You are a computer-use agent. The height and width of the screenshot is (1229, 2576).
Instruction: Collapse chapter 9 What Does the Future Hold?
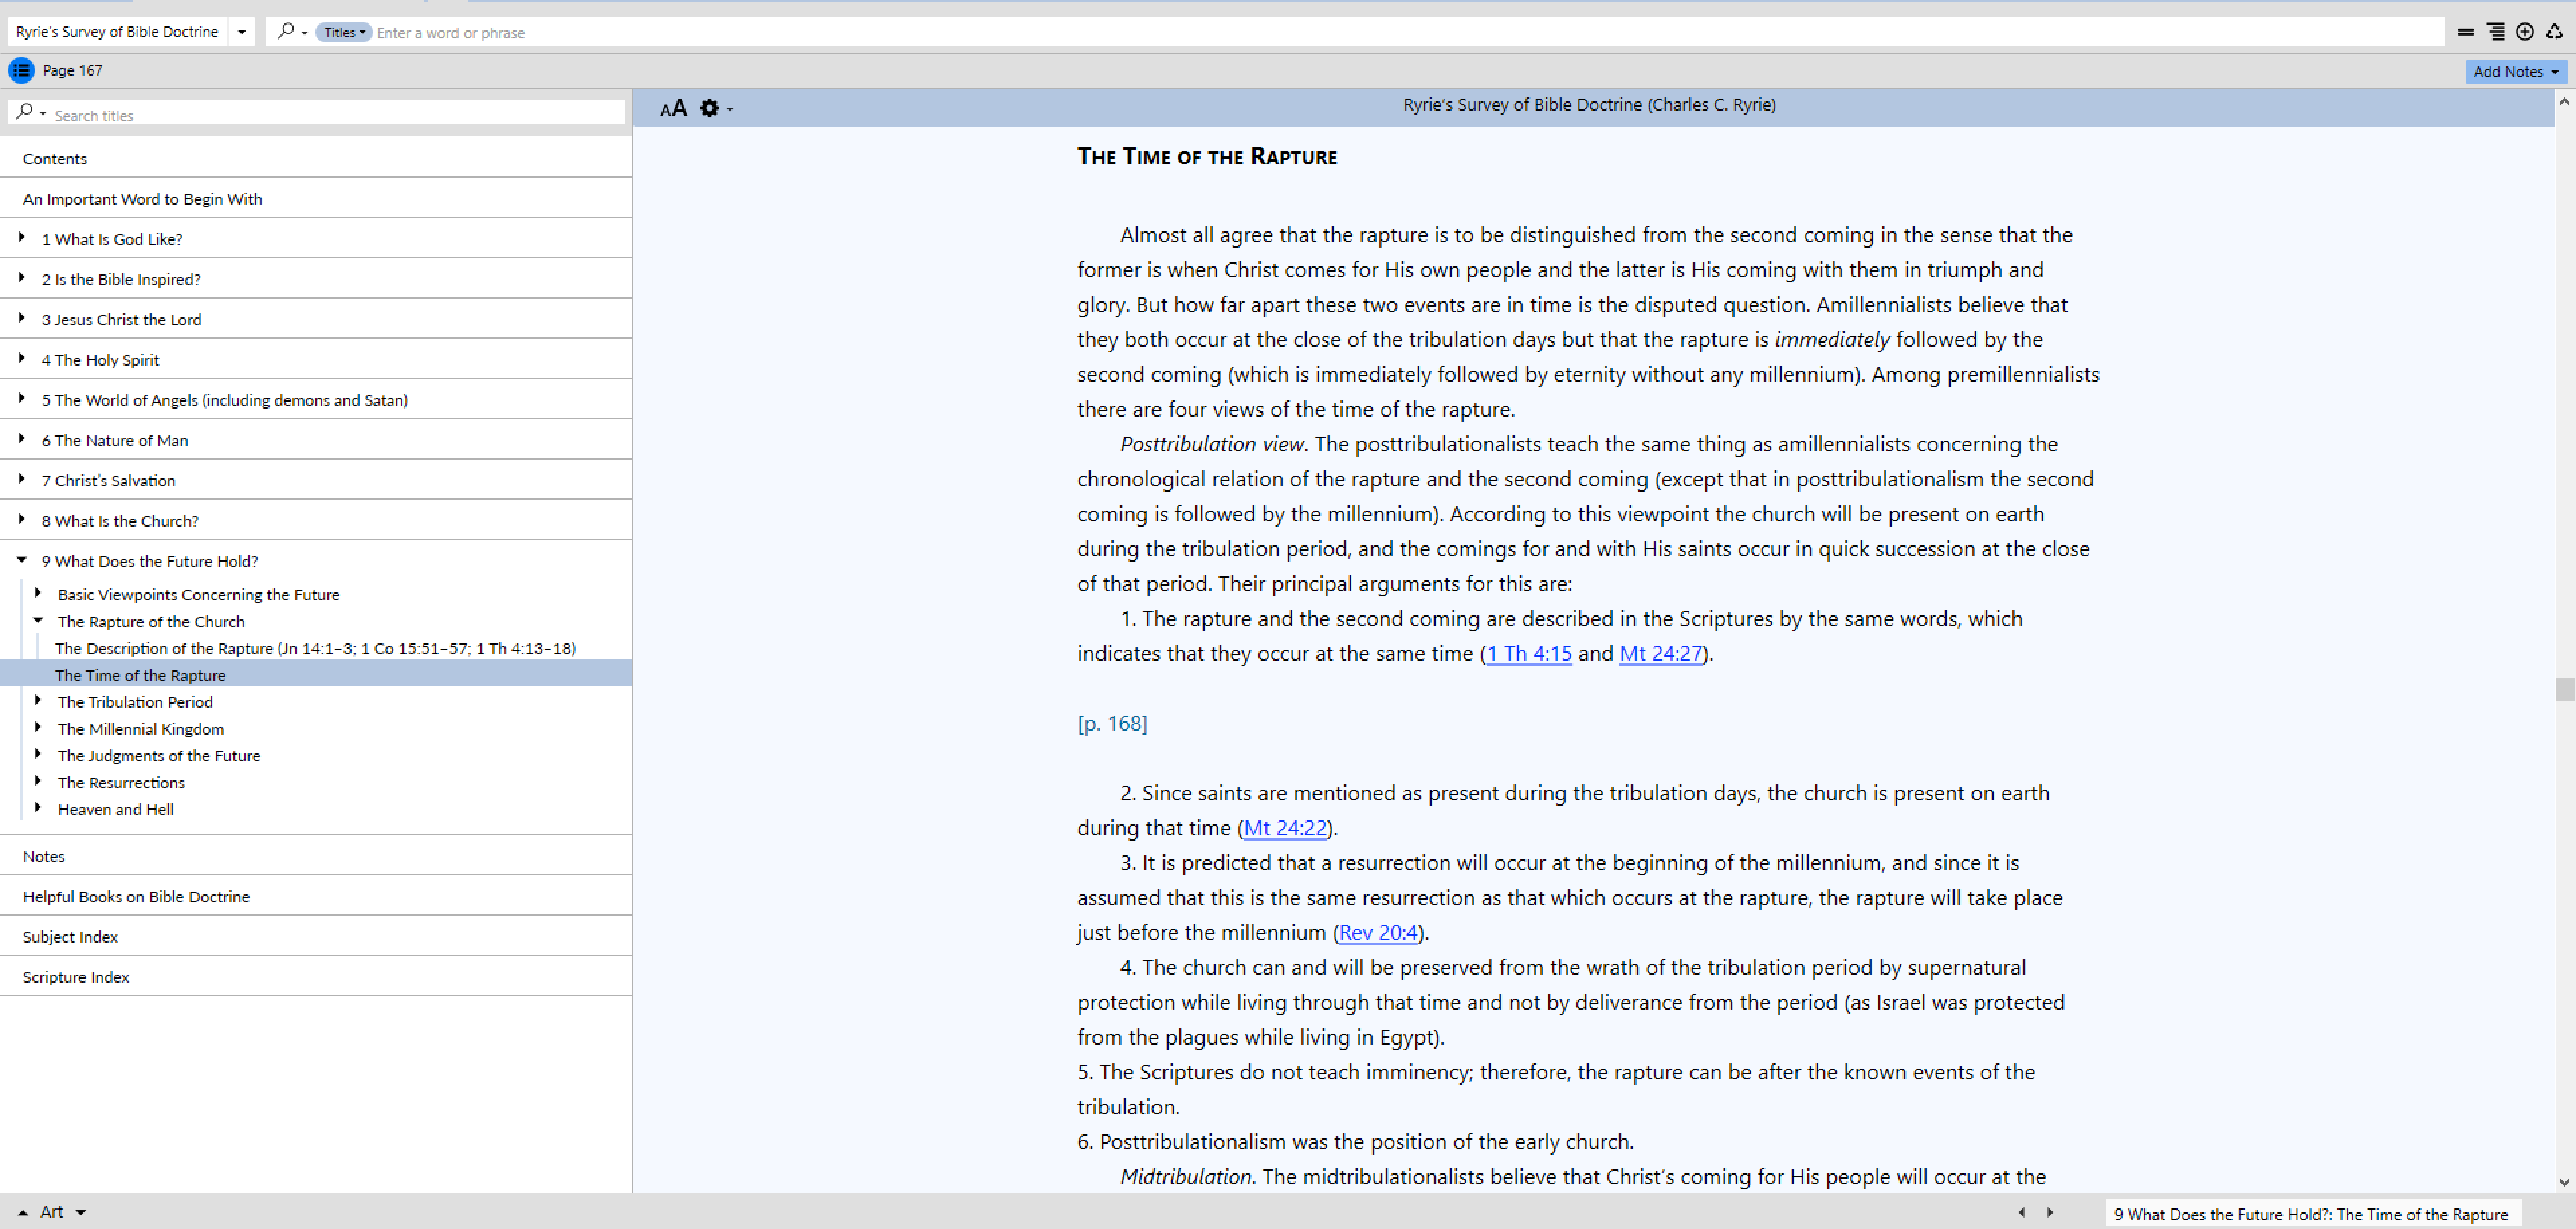pyautogui.click(x=22, y=560)
